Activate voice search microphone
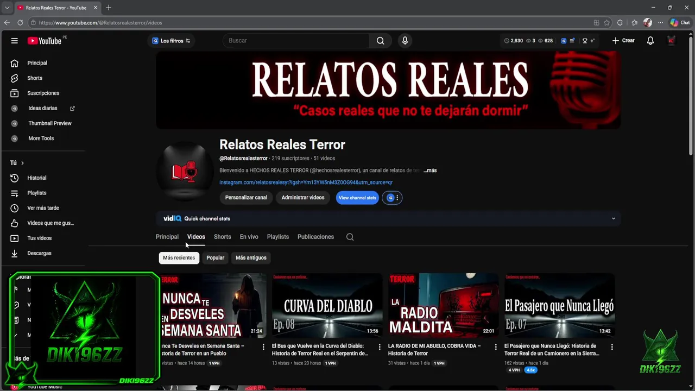 tap(405, 41)
